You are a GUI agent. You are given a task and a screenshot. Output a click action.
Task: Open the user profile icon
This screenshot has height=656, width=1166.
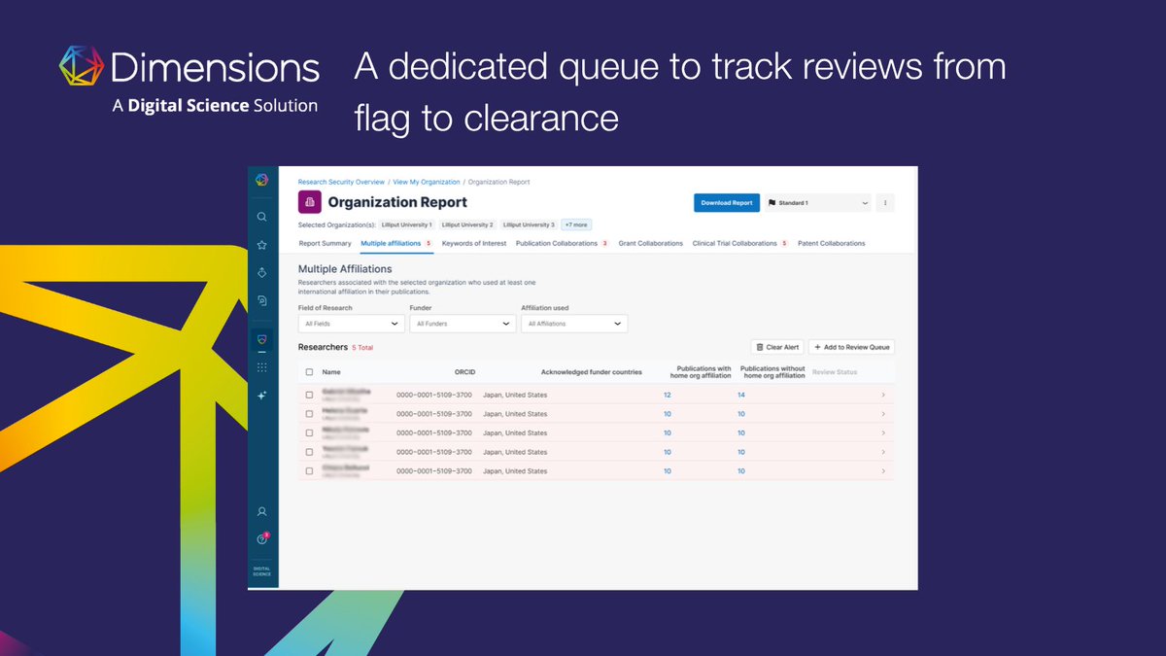pos(261,511)
